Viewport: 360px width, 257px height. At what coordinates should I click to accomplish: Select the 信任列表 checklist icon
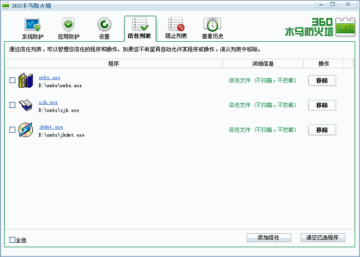(x=140, y=24)
